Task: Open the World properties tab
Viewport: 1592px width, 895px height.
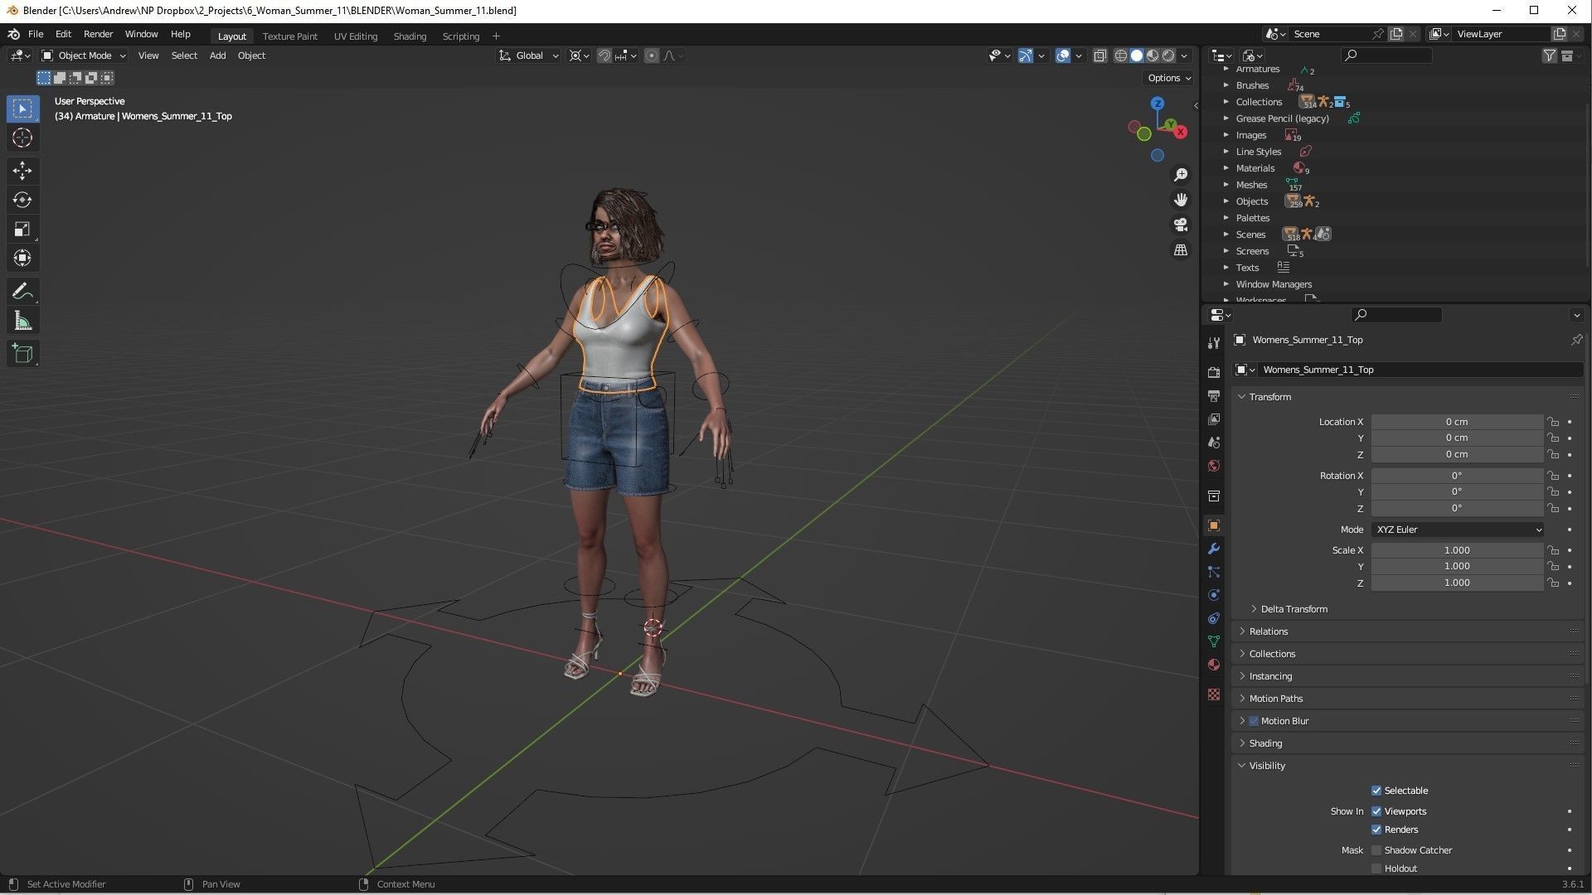Action: point(1214,466)
